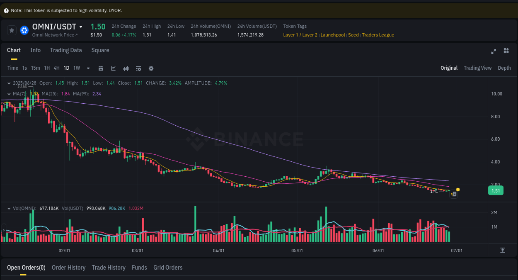Screen dimensions: 518x280
Task: Open the chart display settings icon
Action: pyautogui.click(x=138, y=68)
